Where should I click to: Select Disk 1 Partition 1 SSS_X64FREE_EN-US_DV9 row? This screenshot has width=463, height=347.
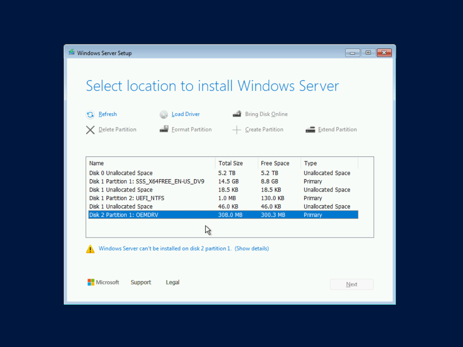[223, 181]
